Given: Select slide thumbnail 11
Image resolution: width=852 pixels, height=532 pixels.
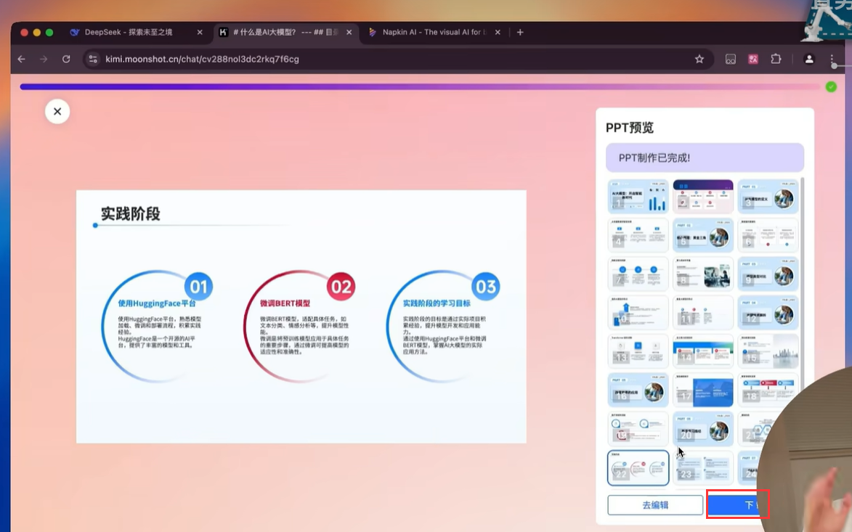Looking at the screenshot, I should coord(703,312).
